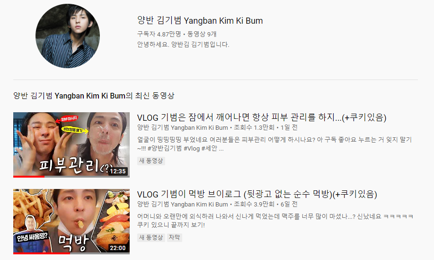
Task: Click subscriber count text 구독자 4.87만명
Action: click(159, 34)
